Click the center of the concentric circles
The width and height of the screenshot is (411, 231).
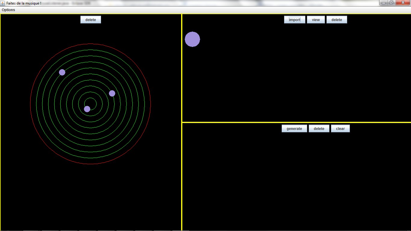(x=90, y=104)
